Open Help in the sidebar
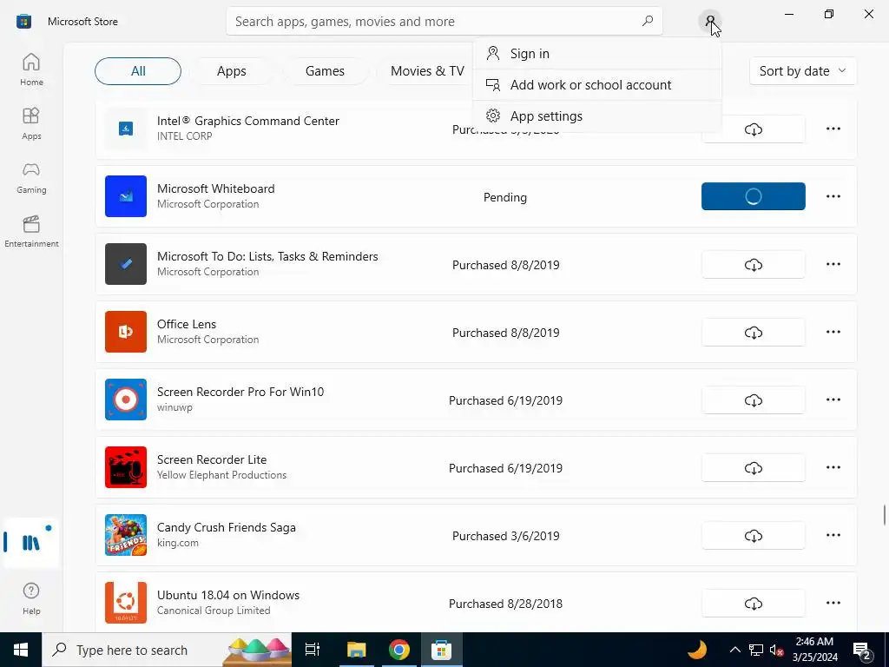The width and height of the screenshot is (889, 667). pos(31,598)
